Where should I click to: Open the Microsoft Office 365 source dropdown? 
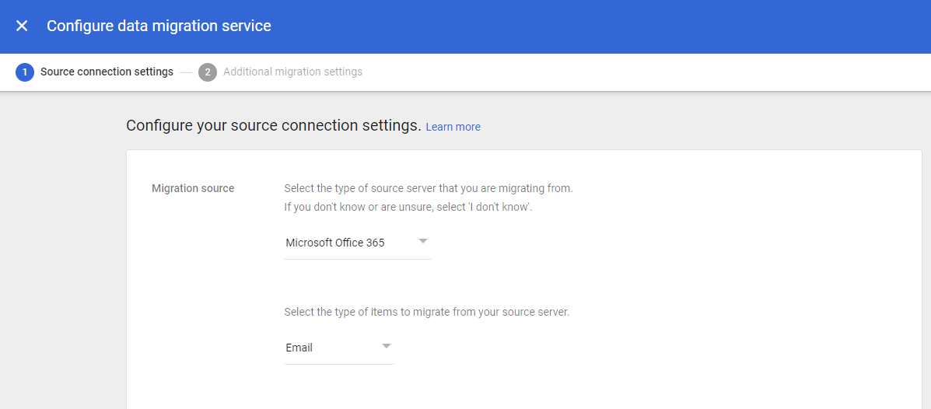[358, 243]
